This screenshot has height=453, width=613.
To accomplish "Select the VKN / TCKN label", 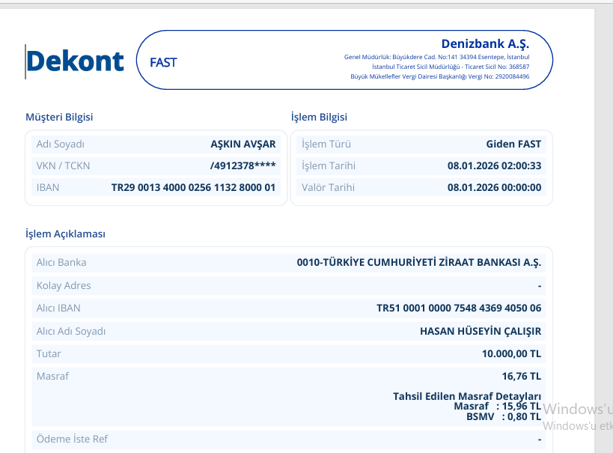I will click(x=63, y=166).
